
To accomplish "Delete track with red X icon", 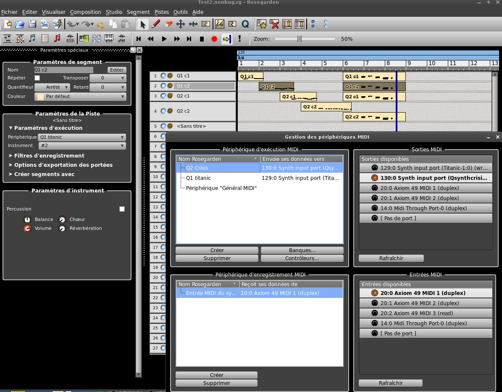I will pos(274,24).
